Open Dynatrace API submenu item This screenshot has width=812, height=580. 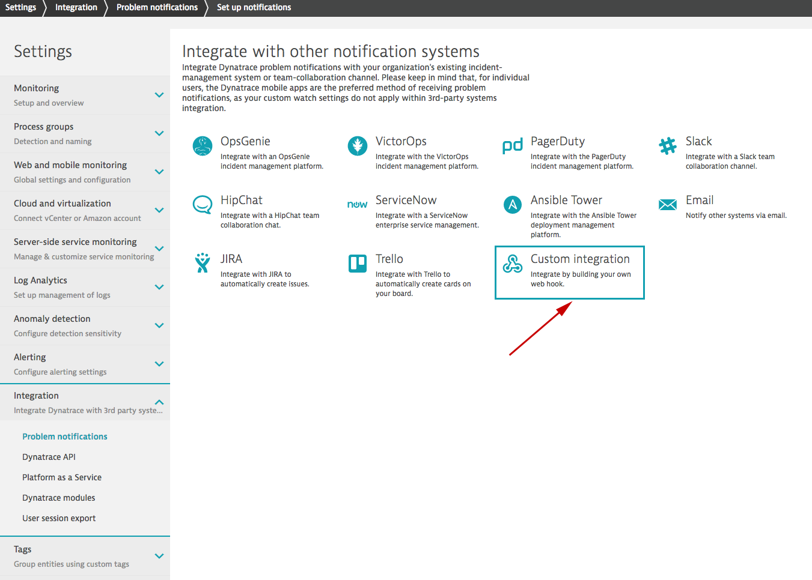49,457
